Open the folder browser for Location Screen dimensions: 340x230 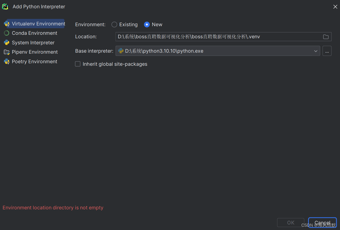click(326, 37)
